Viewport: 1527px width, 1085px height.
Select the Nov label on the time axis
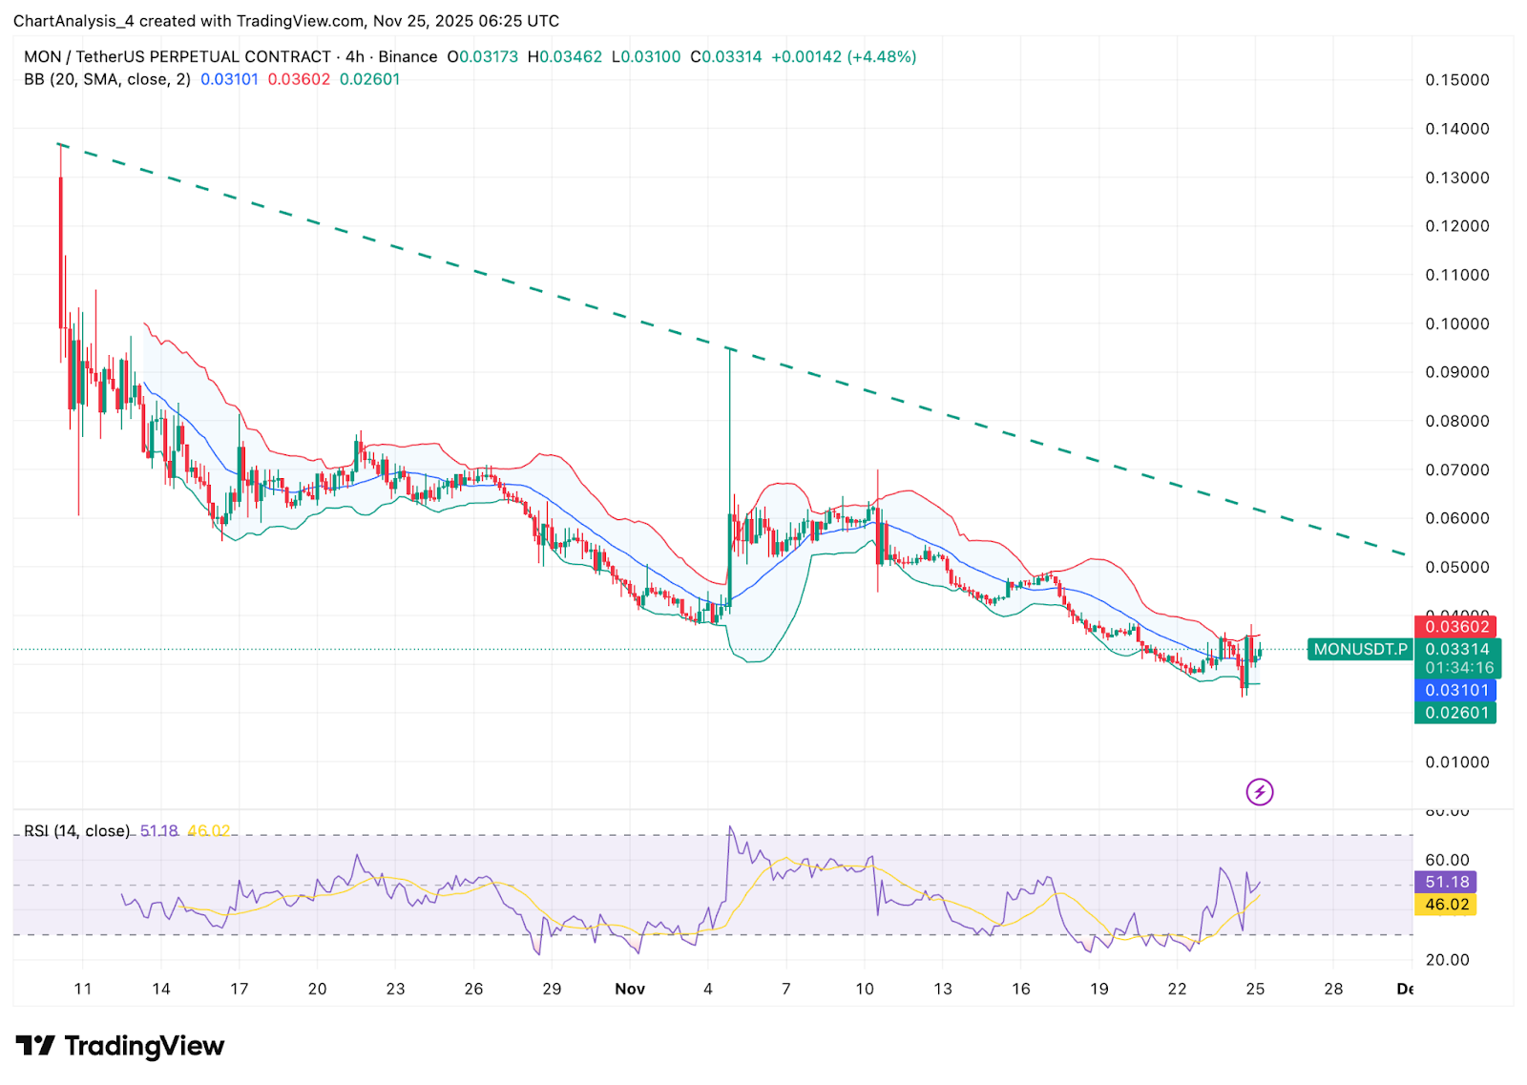tap(630, 989)
